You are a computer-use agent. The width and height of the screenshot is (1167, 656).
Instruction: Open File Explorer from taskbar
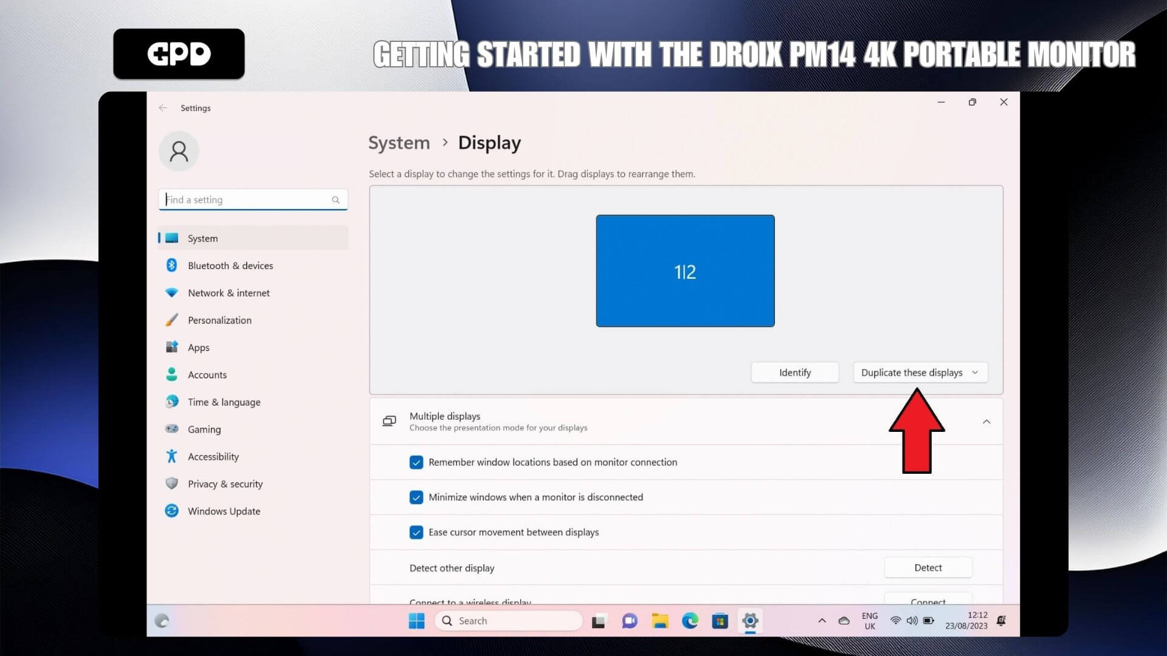pyautogui.click(x=659, y=621)
